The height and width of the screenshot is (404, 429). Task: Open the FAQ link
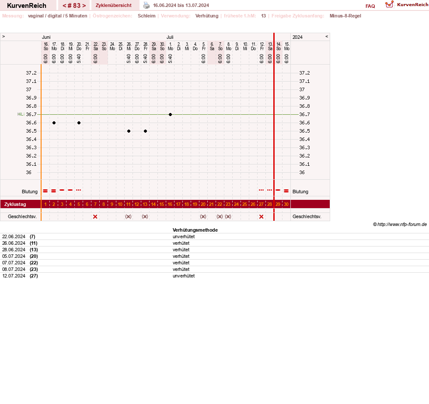point(370,6)
